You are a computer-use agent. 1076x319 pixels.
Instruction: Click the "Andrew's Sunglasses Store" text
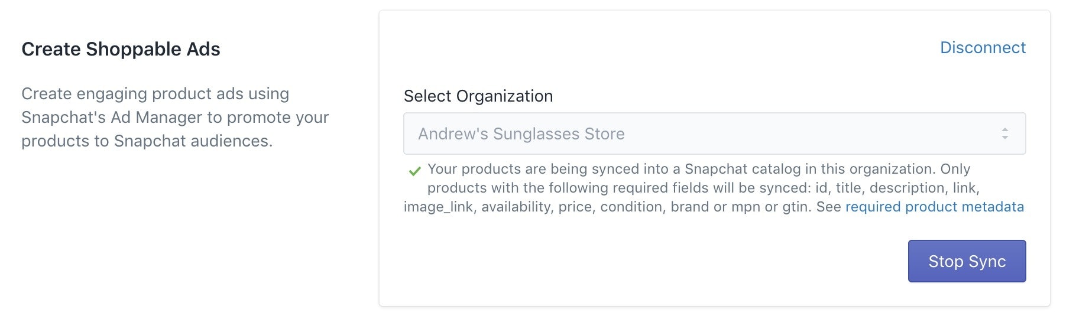point(521,134)
